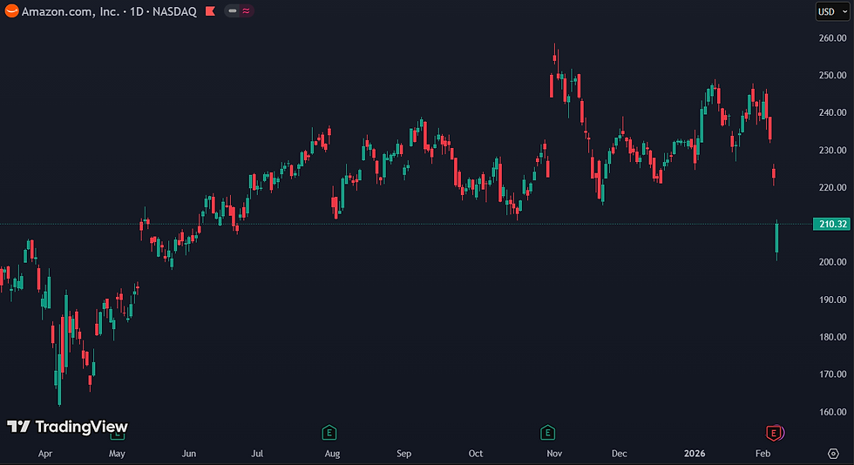Click the 250.00 price axis label

point(832,75)
